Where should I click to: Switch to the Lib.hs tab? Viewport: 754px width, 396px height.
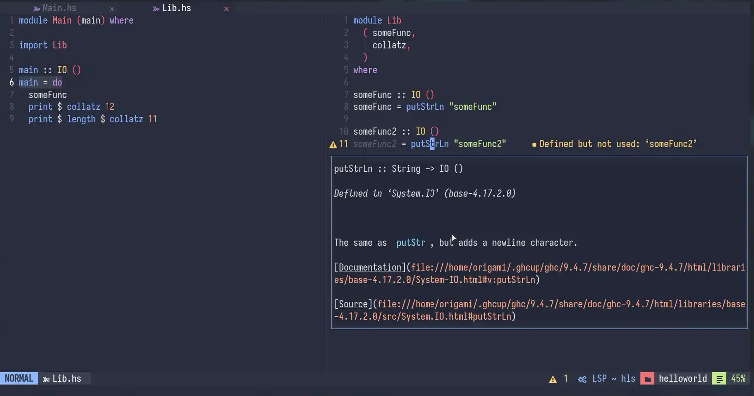pyautogui.click(x=176, y=8)
